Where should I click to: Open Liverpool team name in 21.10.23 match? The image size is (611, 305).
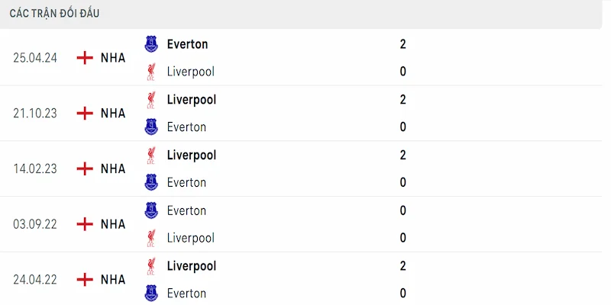pyautogui.click(x=192, y=100)
